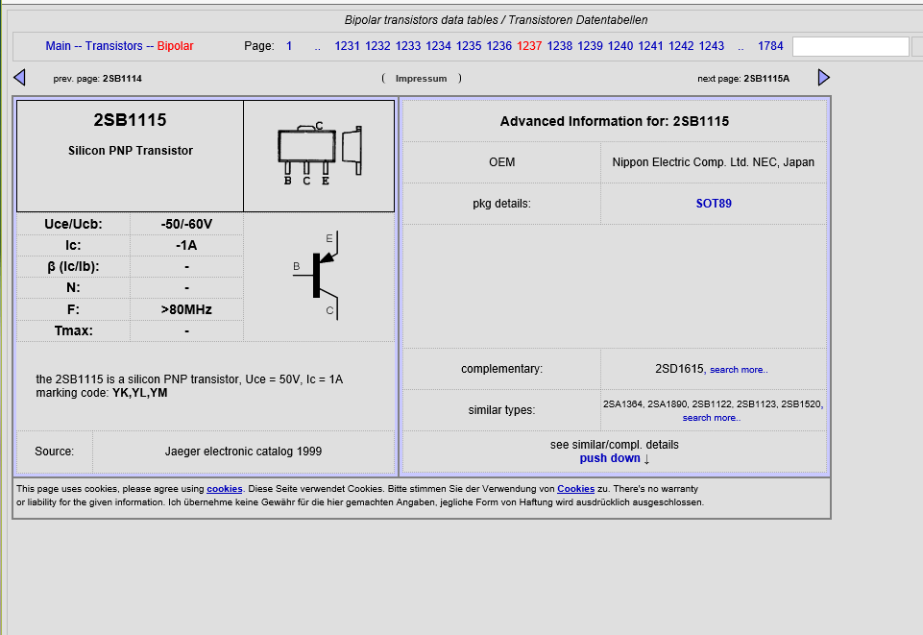View the SOT89 package outline drawing

click(x=319, y=155)
